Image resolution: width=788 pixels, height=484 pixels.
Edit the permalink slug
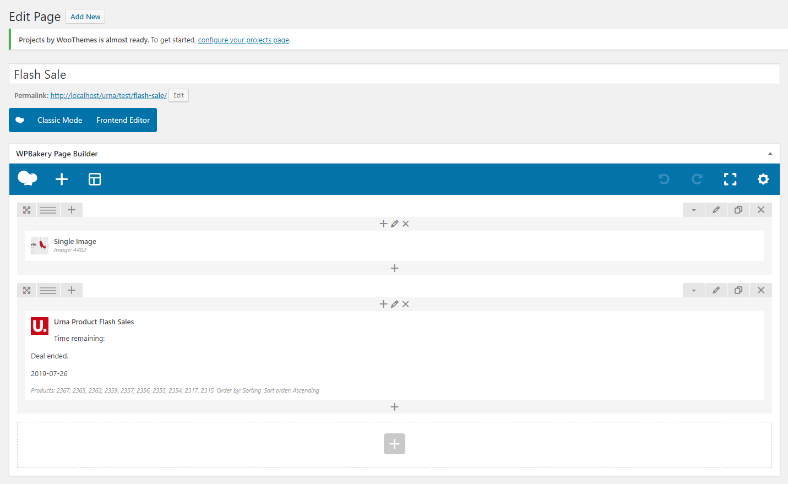178,95
